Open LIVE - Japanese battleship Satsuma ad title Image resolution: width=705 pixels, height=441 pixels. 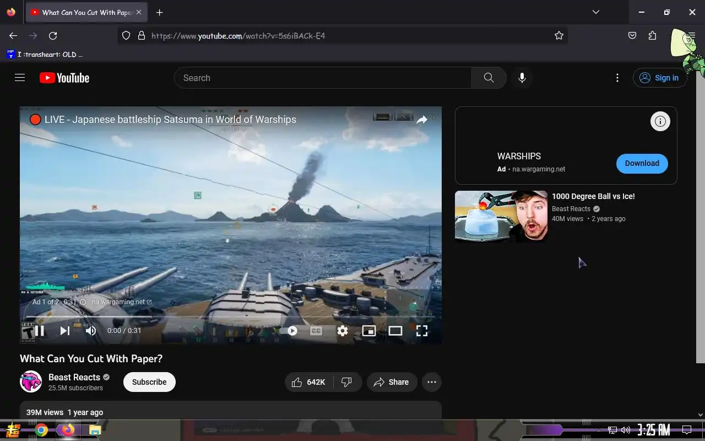click(x=170, y=120)
